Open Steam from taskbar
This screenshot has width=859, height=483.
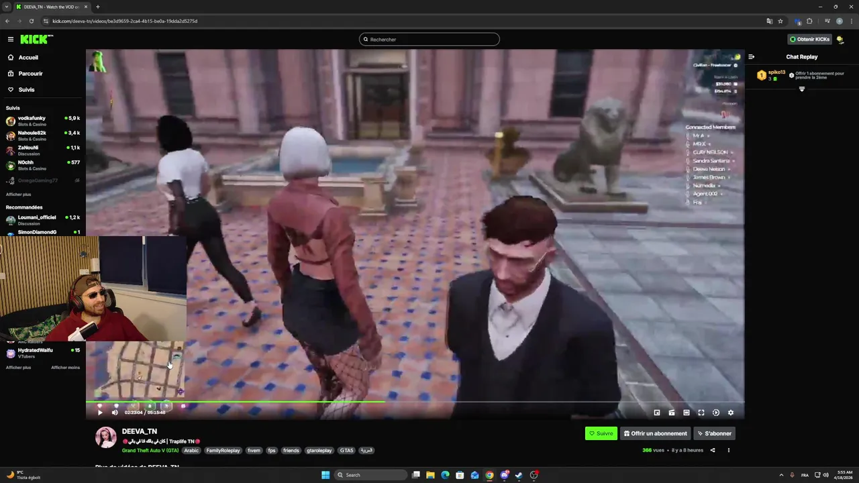tap(519, 475)
